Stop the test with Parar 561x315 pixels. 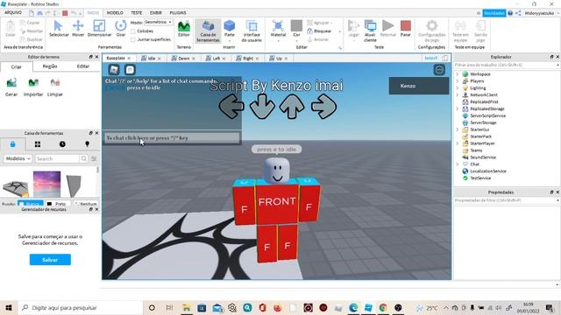(405, 29)
